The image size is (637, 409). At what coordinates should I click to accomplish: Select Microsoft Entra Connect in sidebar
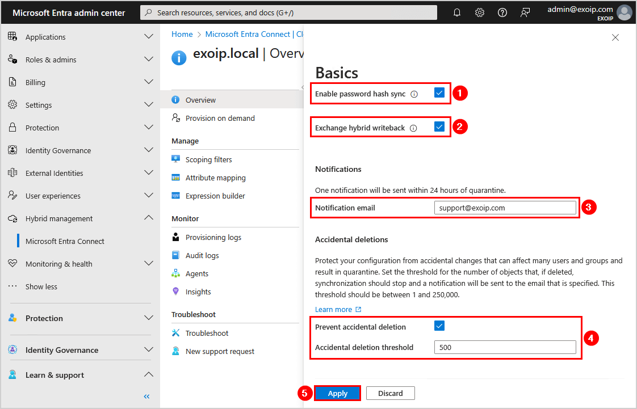(65, 242)
